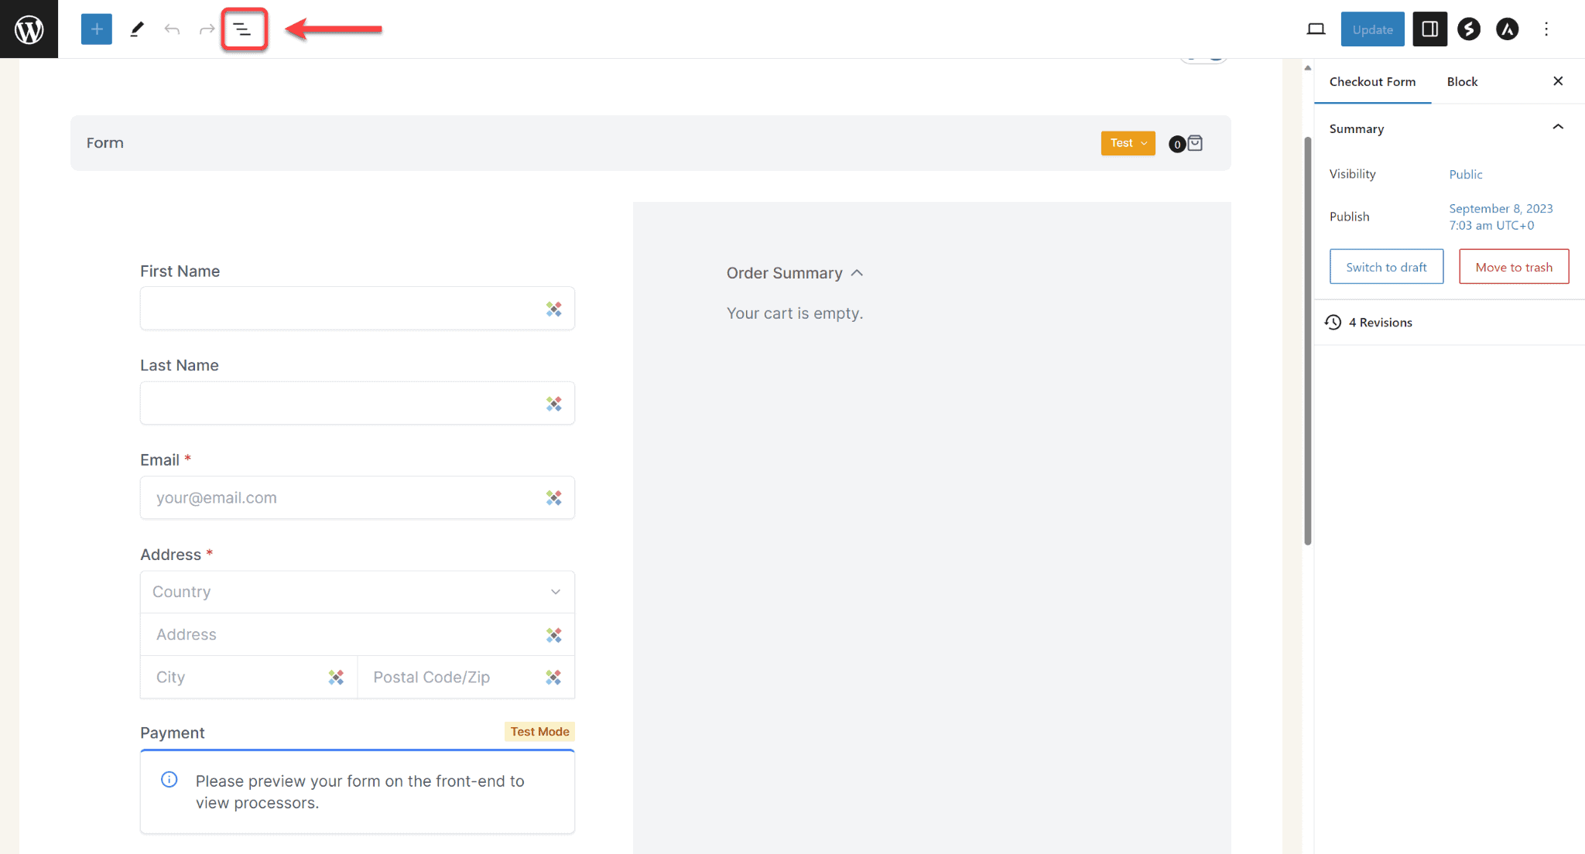Click the Email input field
The image size is (1585, 854).
pos(357,497)
